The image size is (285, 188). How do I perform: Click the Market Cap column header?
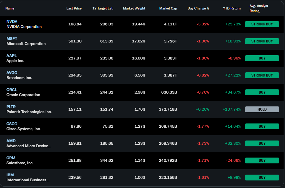[x=168, y=8]
